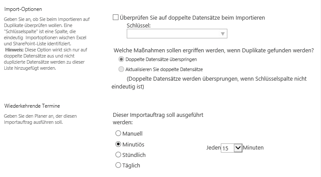Choose Aktualisieren Sie doppelte Datensätze option
The height and width of the screenshot is (177, 321).
pos(121,69)
